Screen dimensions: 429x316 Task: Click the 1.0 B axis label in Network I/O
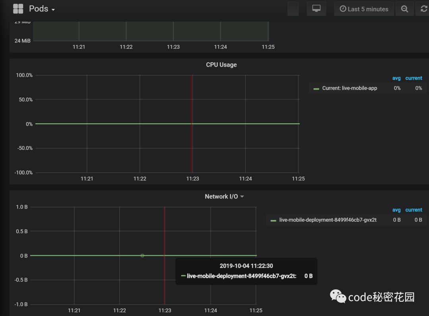pos(21,207)
